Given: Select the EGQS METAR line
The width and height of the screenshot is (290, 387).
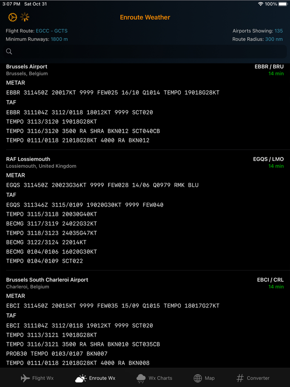Looking at the screenshot, I should tap(102, 185).
